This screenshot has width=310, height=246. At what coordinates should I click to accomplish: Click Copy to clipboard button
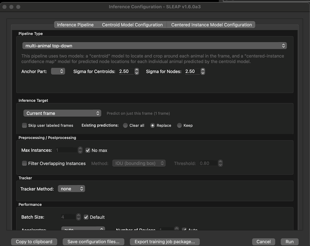34,242
